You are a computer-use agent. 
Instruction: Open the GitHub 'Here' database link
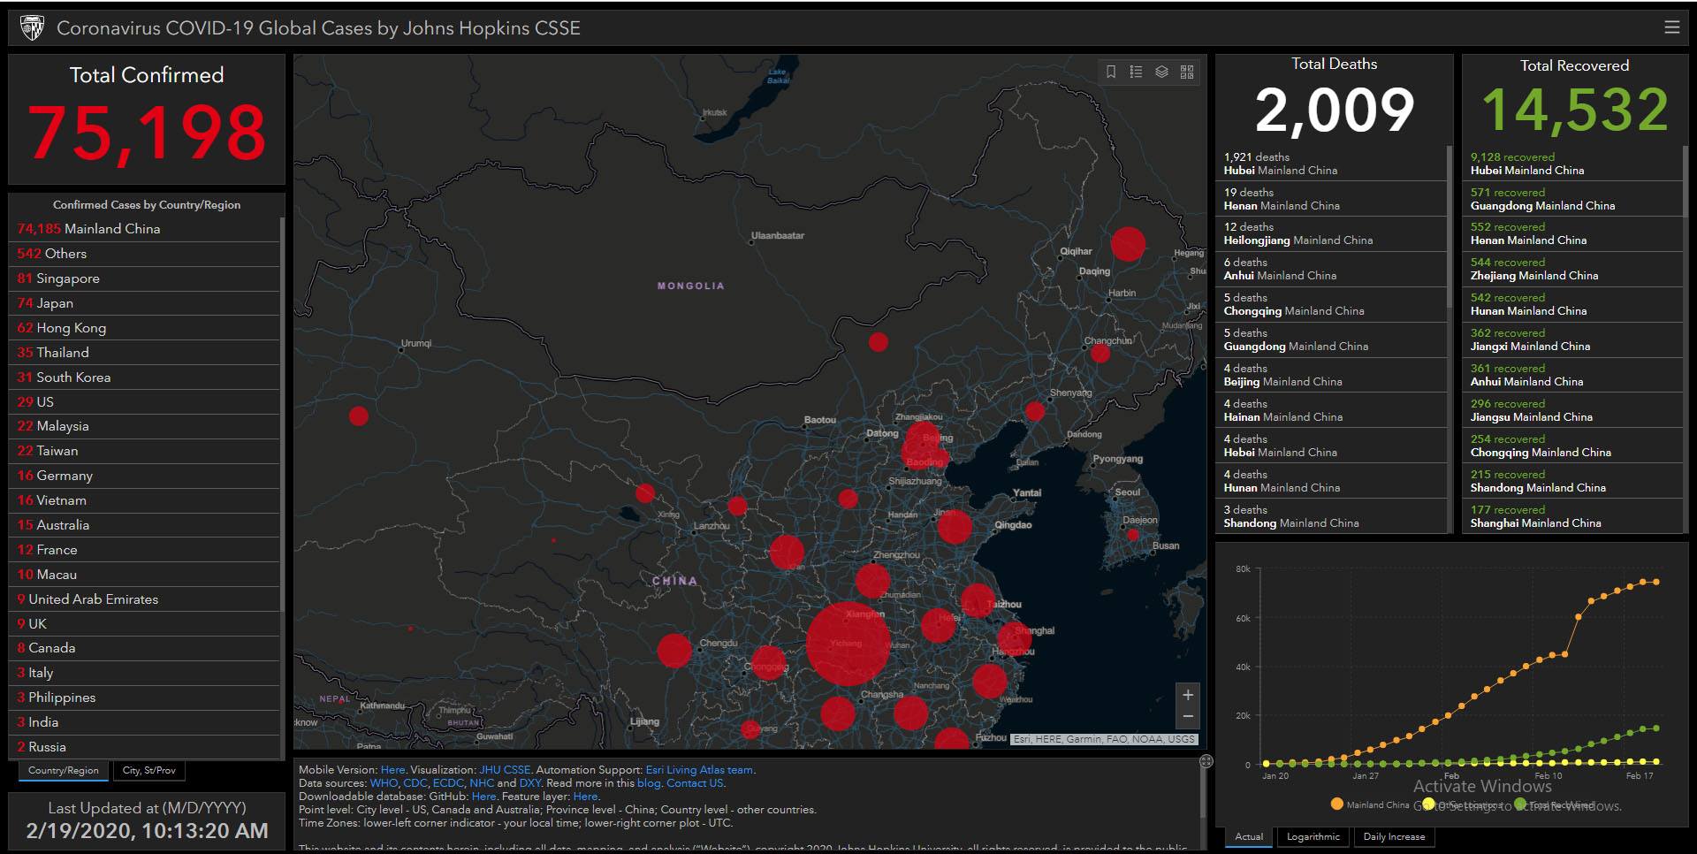[x=483, y=797]
